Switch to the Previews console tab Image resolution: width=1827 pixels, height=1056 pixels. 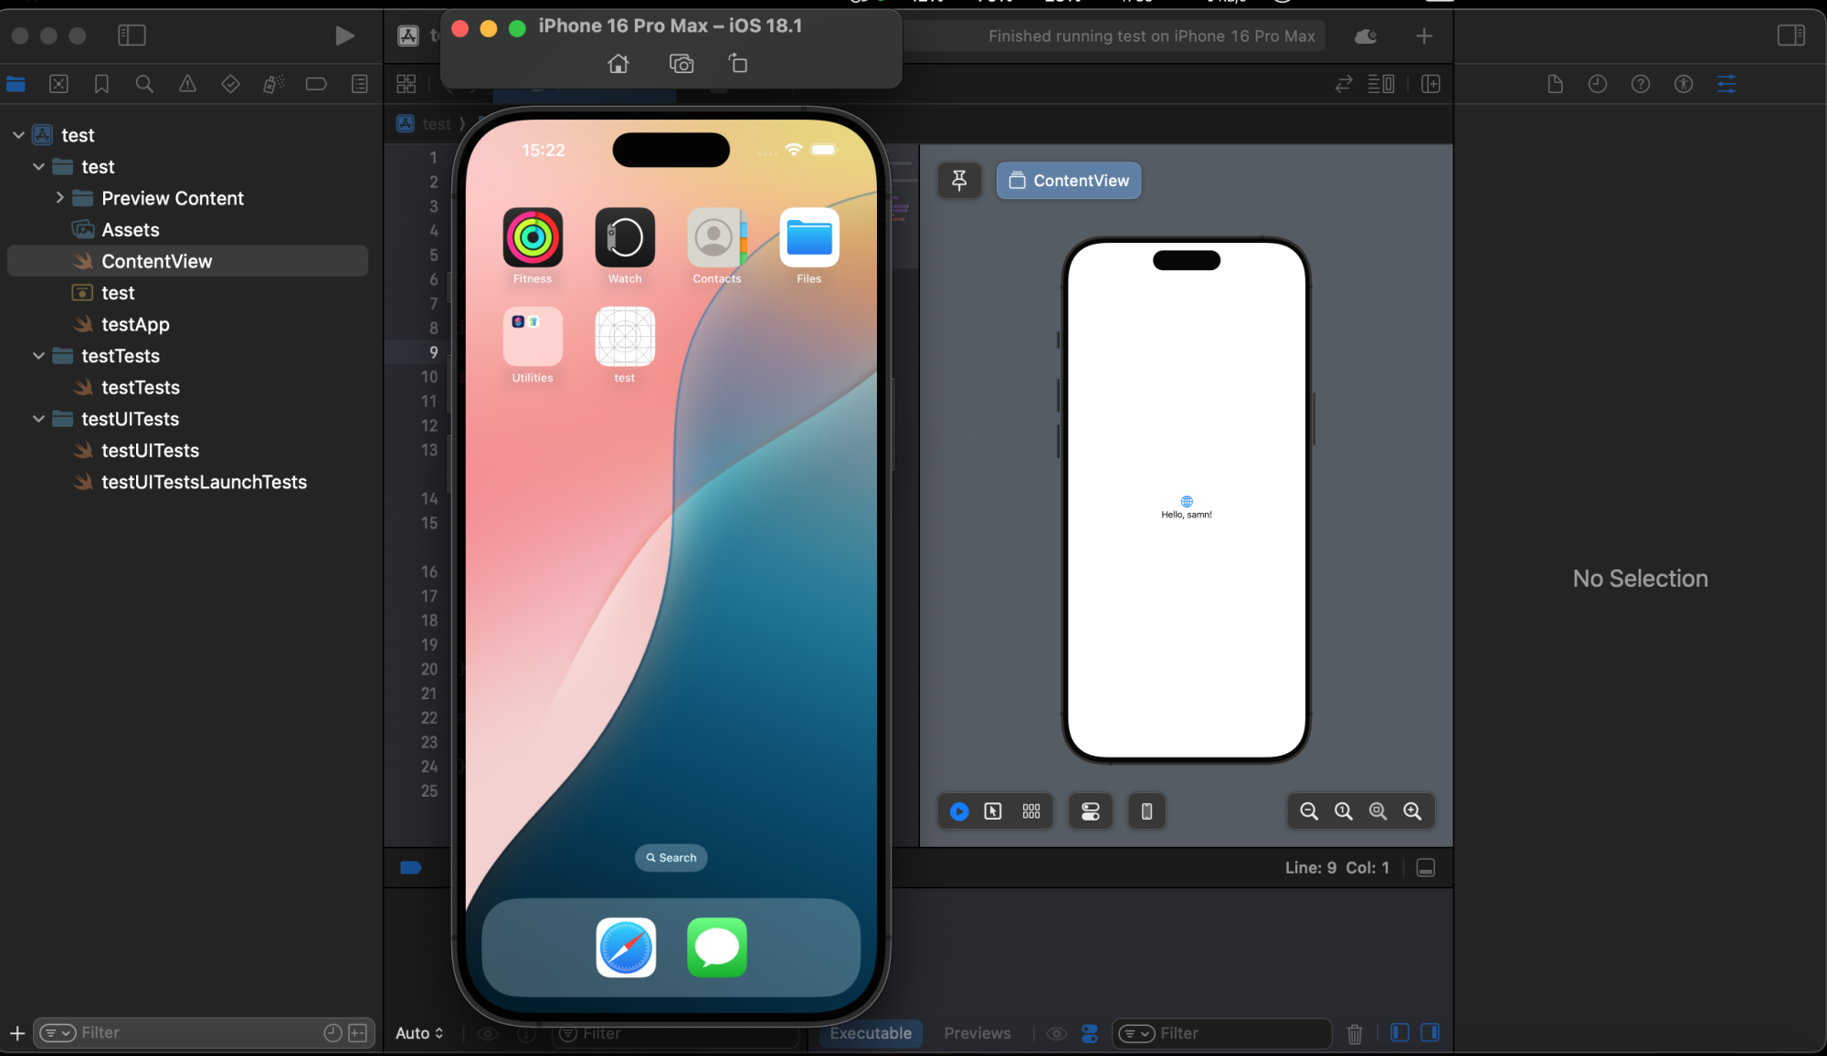(x=977, y=1033)
